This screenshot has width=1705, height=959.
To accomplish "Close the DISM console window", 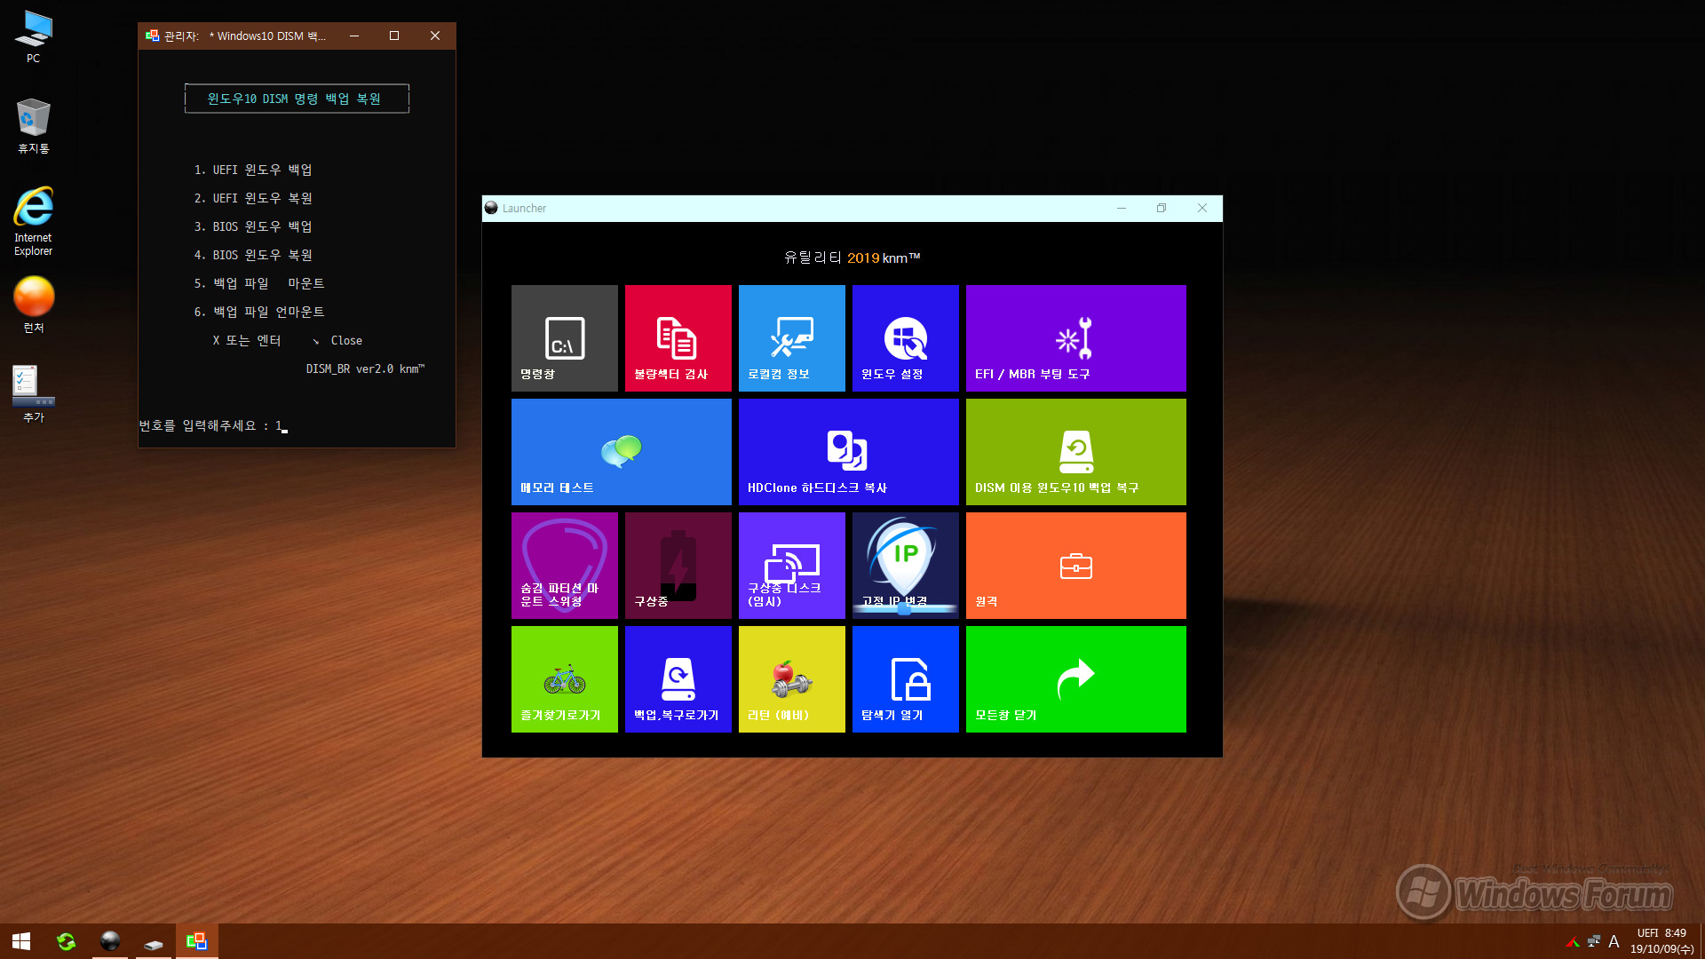I will click(435, 36).
